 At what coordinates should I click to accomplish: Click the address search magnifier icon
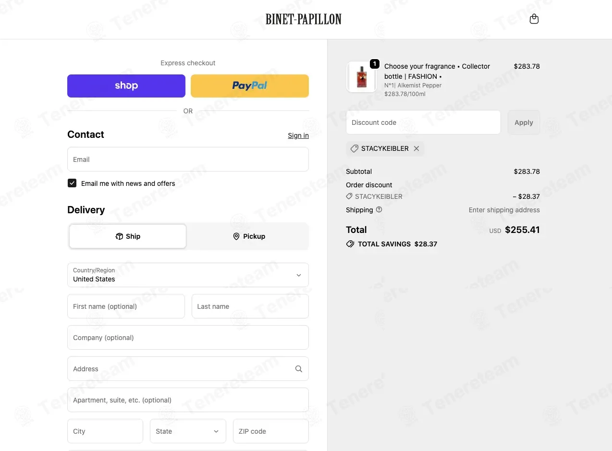coord(298,369)
